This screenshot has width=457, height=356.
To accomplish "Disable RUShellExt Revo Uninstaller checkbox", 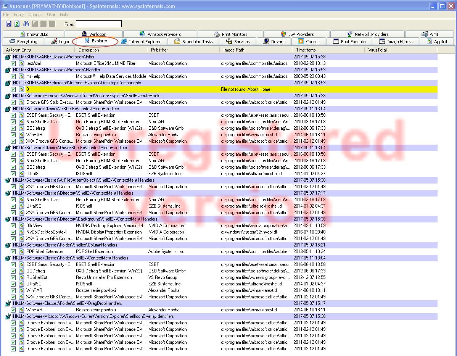I will pyautogui.click(x=13, y=277).
